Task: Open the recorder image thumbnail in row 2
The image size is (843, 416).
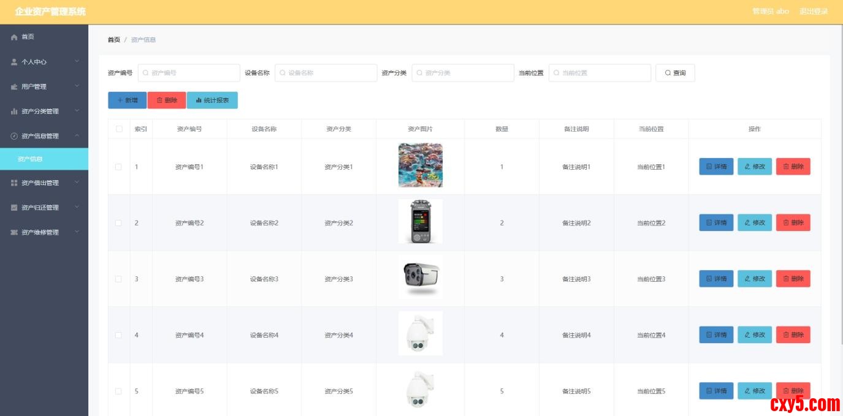Action: point(420,221)
